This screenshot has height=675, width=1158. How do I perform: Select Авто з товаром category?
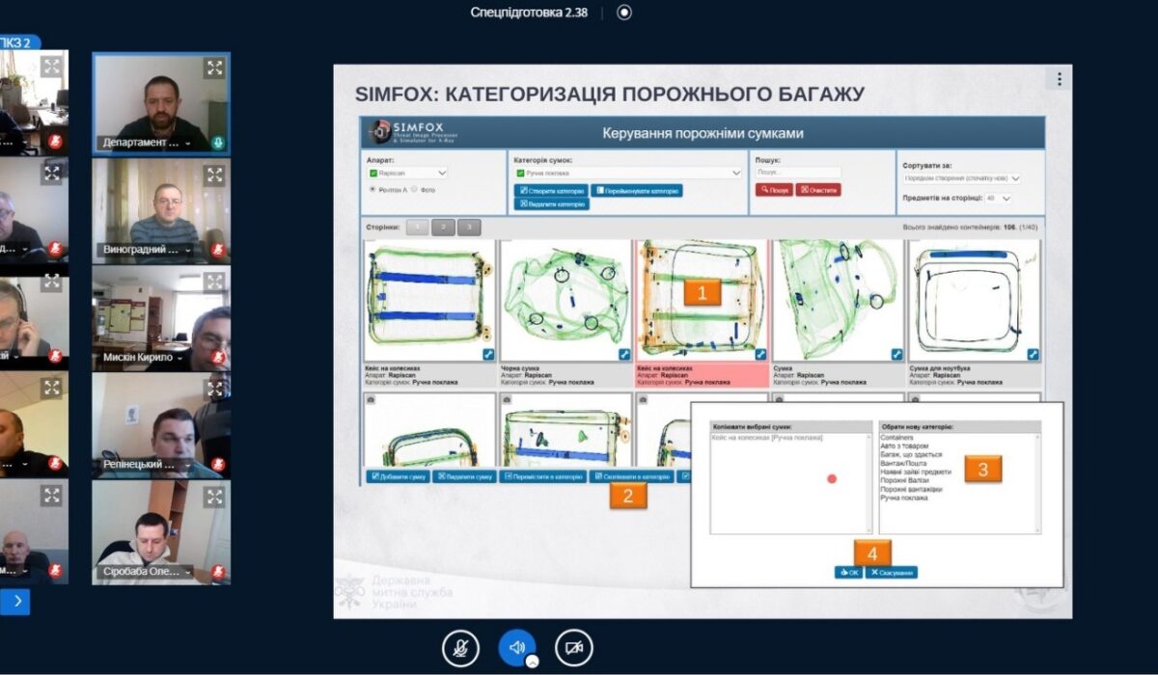(903, 445)
